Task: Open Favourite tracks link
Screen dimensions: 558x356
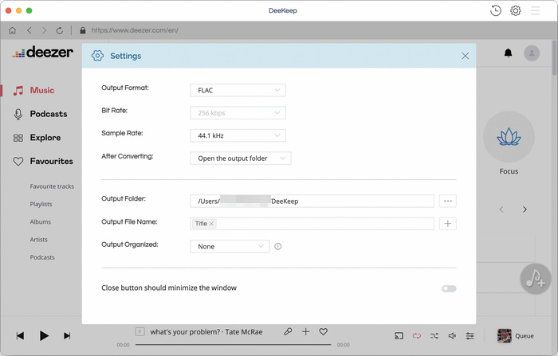Action: [x=52, y=186]
